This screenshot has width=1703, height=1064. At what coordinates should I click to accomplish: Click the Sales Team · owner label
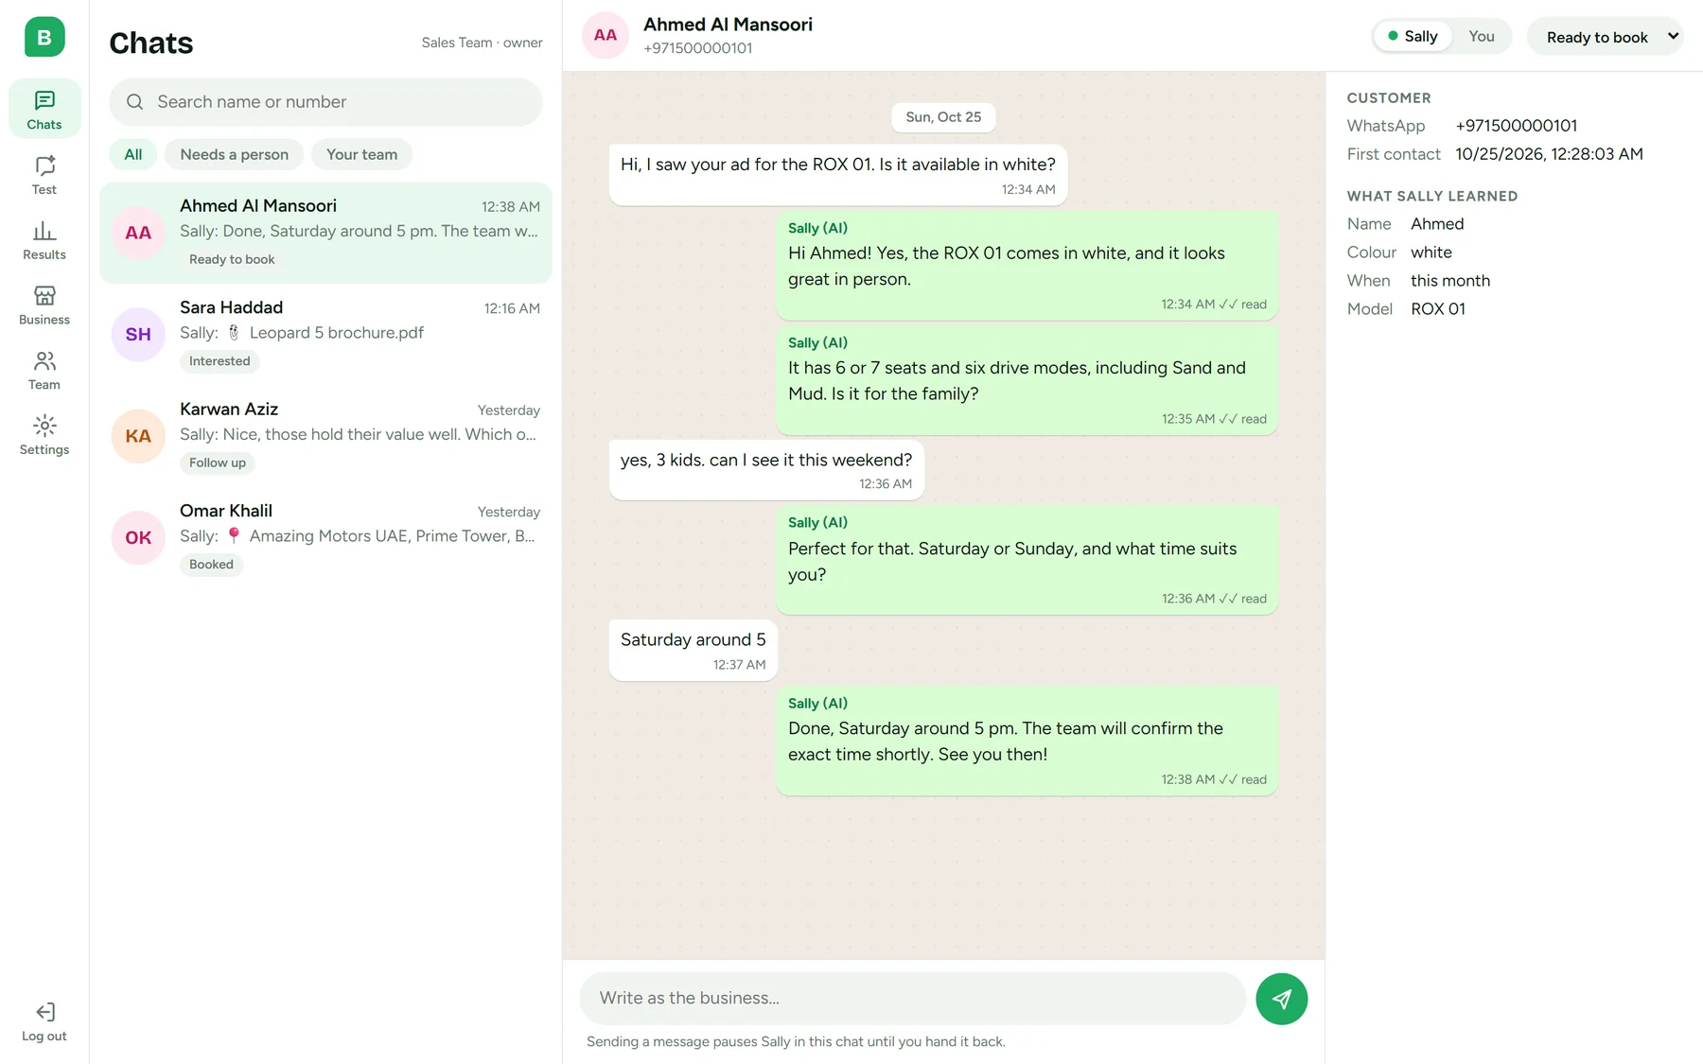tap(483, 43)
